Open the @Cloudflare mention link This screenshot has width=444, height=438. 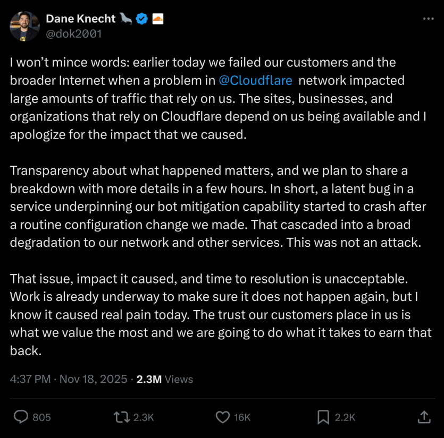coord(255,81)
